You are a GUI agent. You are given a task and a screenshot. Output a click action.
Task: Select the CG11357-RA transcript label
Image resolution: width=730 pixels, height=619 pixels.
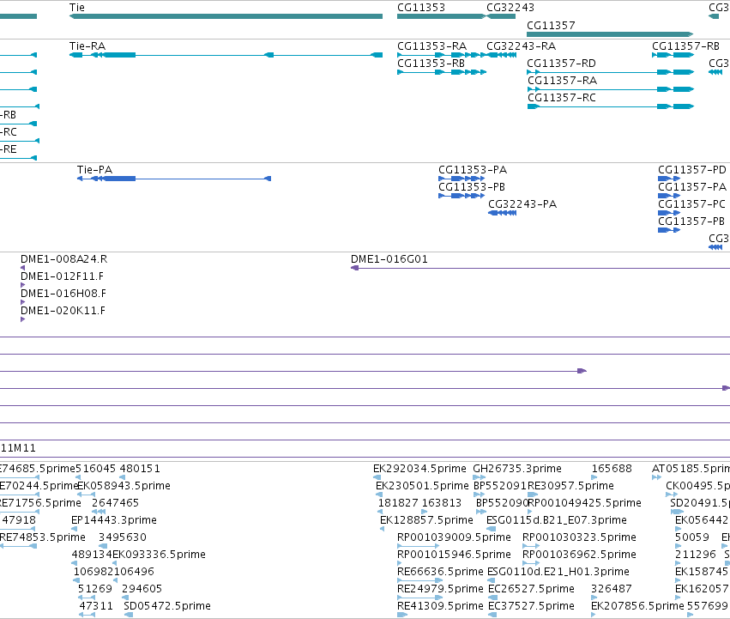pos(562,81)
